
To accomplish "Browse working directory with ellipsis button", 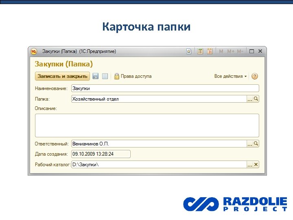I will [250, 165].
